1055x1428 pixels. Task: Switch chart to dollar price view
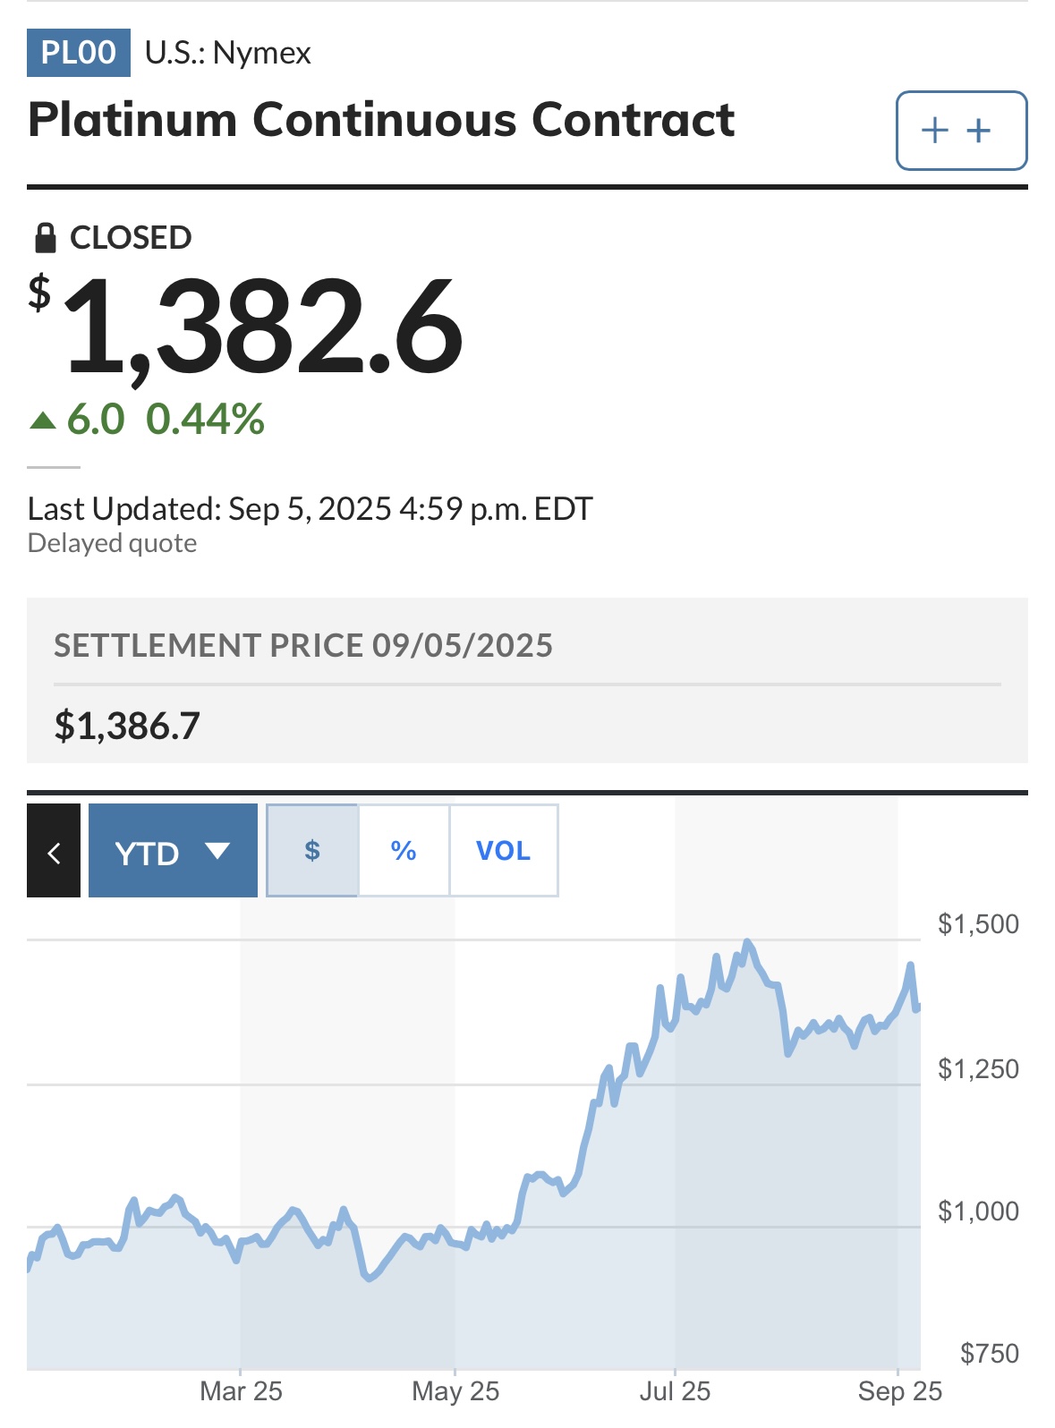click(x=312, y=851)
